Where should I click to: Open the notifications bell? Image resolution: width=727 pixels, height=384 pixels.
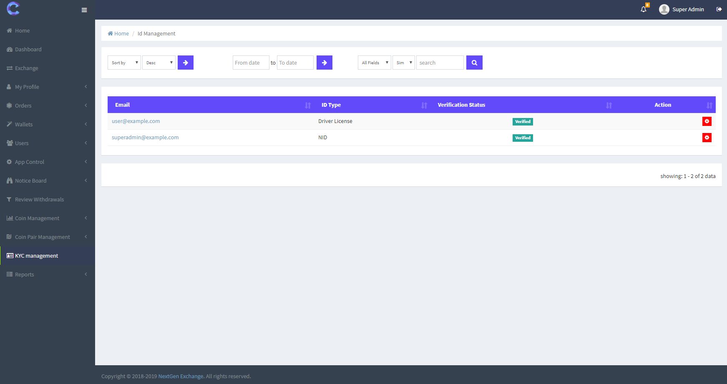point(644,9)
